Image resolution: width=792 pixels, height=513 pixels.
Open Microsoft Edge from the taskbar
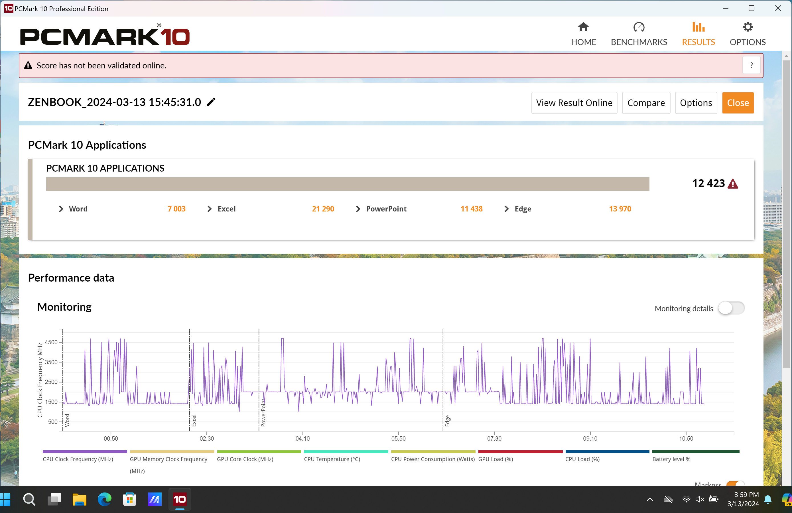pos(105,499)
